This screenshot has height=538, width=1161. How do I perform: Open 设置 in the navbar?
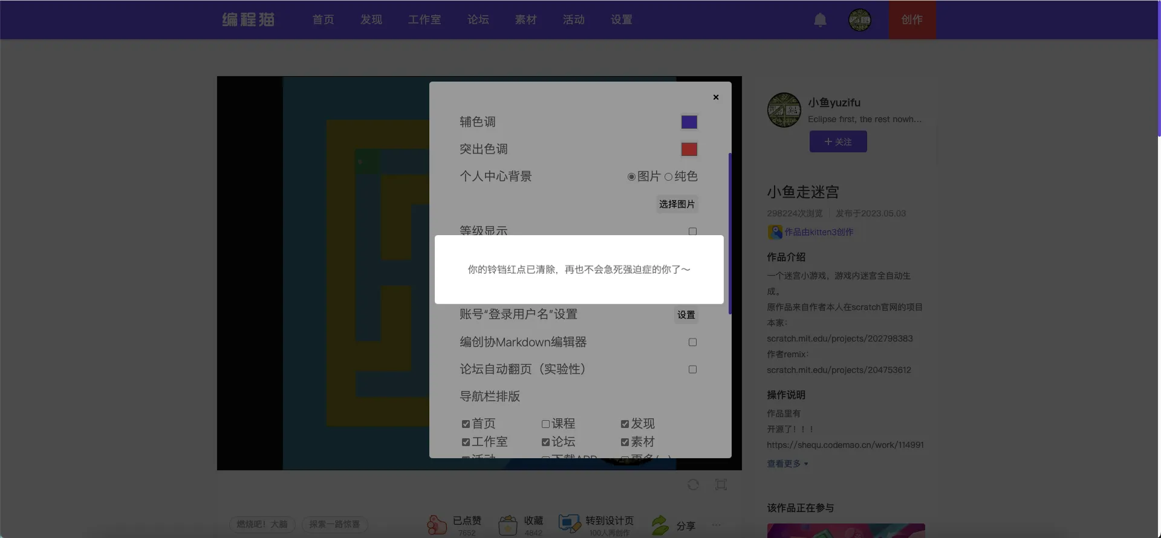[621, 20]
